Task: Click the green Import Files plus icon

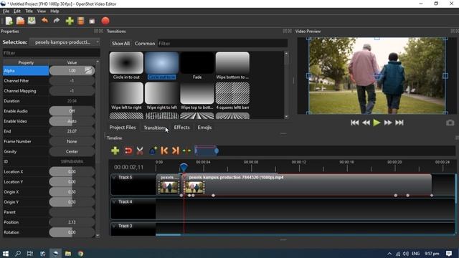Action: 70,21
